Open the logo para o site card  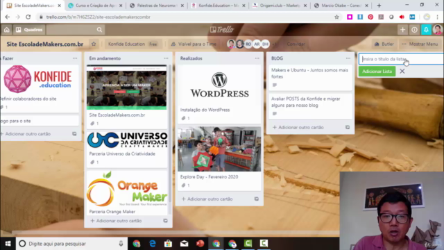tap(40, 121)
